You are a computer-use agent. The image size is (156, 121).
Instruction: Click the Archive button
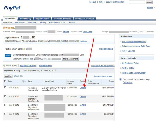point(8,76)
